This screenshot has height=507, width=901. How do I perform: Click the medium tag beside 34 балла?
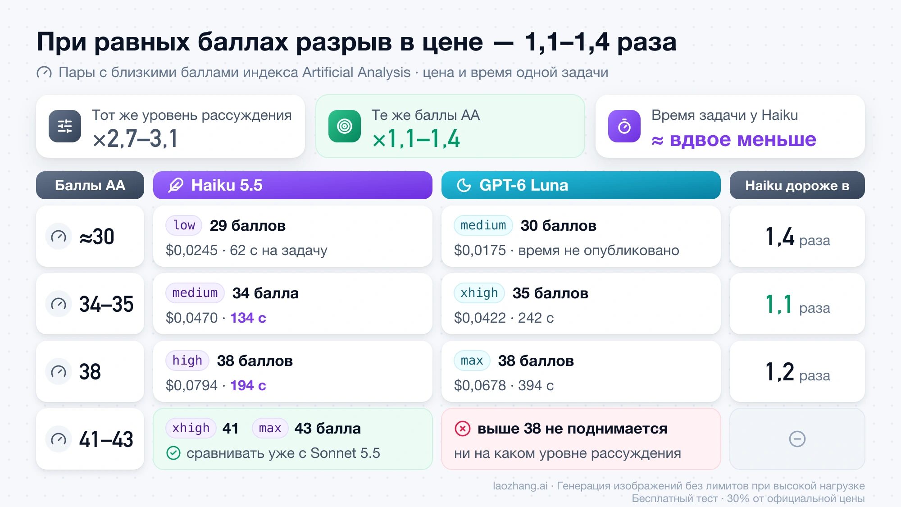(195, 293)
